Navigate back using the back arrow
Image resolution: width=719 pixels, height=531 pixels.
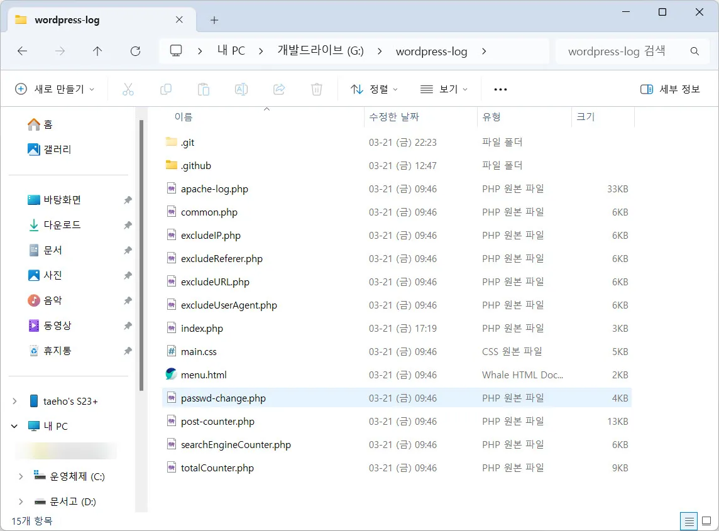tap(22, 51)
